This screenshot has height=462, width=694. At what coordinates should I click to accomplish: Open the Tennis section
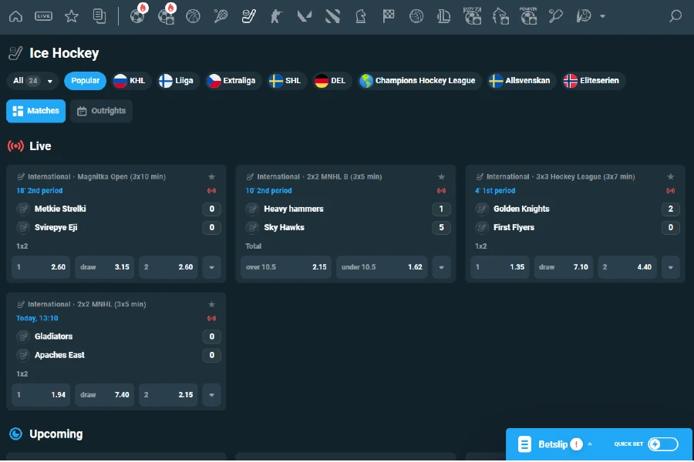pyautogui.click(x=221, y=15)
